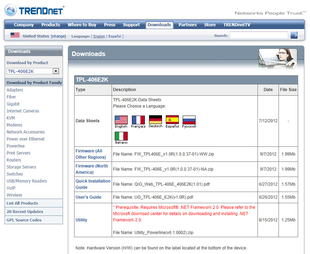The width and height of the screenshot is (310, 254).
Task: Open the User's Guide link
Action: [x=89, y=197]
